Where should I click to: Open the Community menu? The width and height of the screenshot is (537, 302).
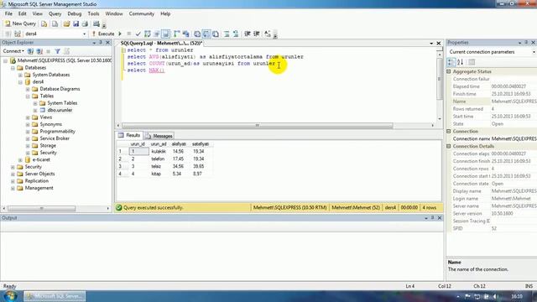142,13
